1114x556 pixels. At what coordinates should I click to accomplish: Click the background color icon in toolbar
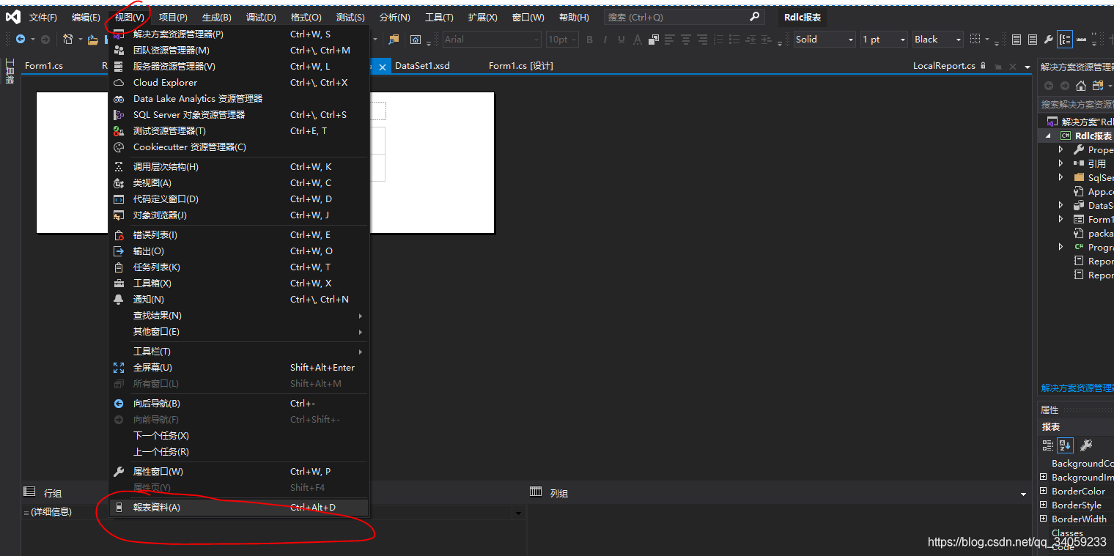click(653, 40)
